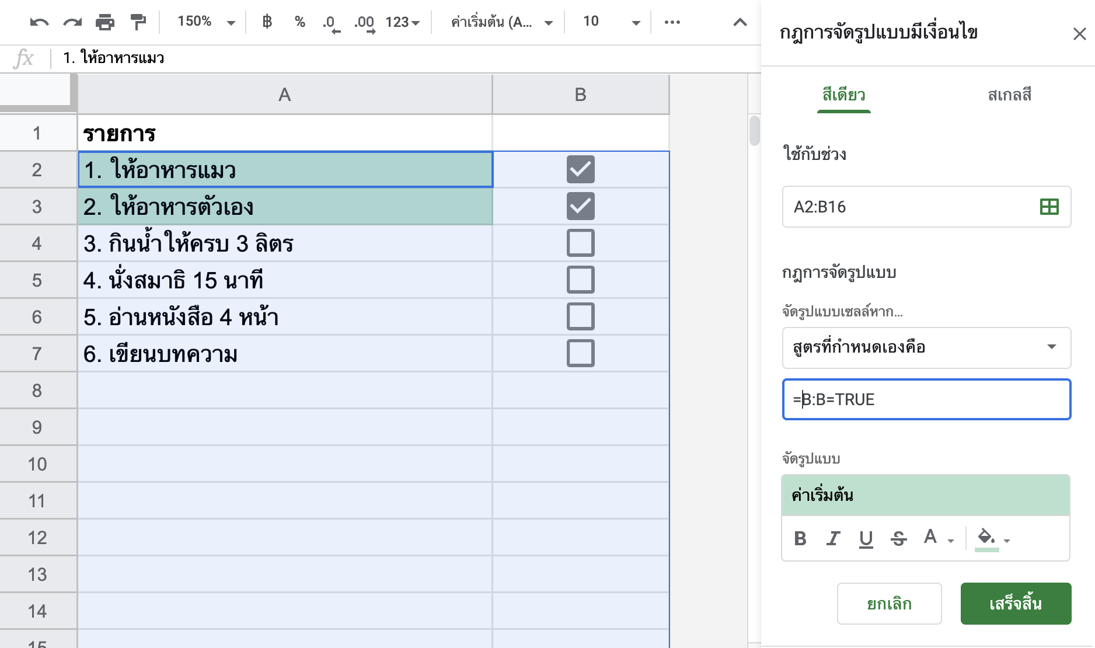This screenshot has width=1095, height=648.
Task: Switch to the สีเดียว tab
Action: [x=844, y=95]
